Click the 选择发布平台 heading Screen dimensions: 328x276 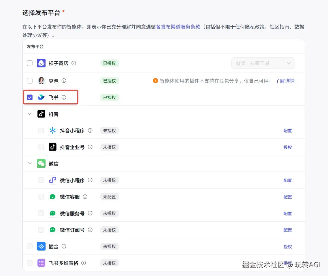click(41, 12)
